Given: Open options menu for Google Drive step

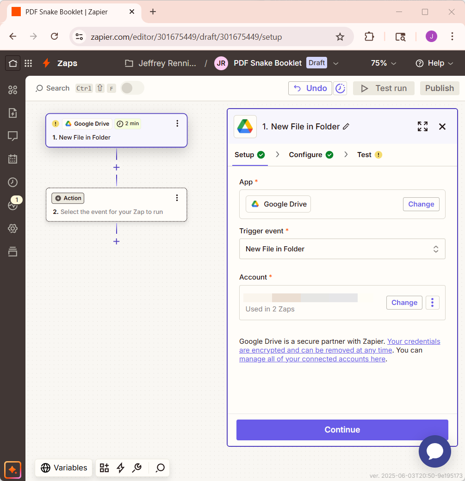Looking at the screenshot, I should tap(177, 123).
